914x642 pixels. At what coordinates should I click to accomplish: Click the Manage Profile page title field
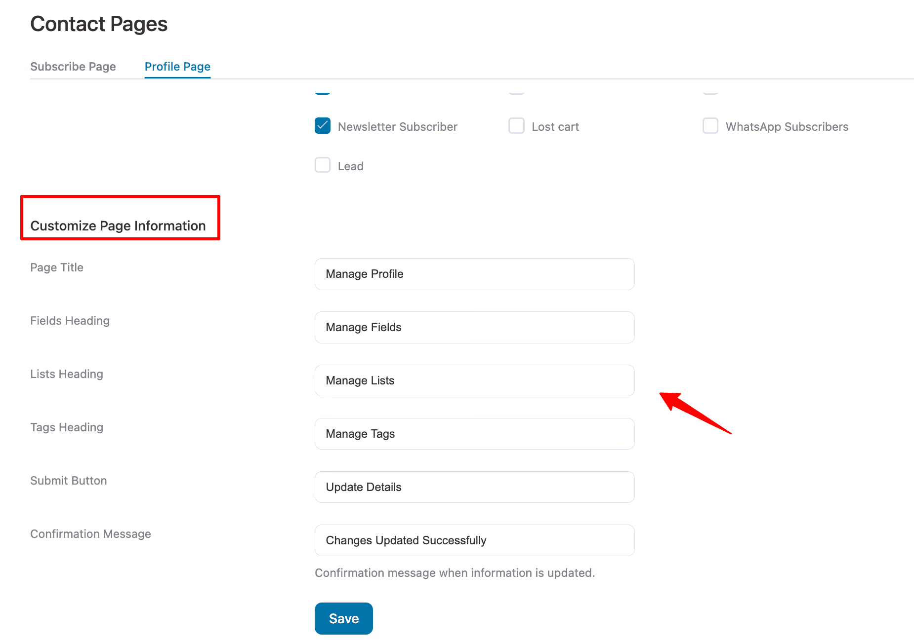(474, 274)
